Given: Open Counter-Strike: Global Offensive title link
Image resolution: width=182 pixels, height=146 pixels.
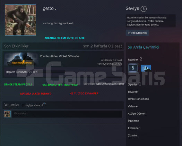Looking at the screenshot, I should 60,56.
